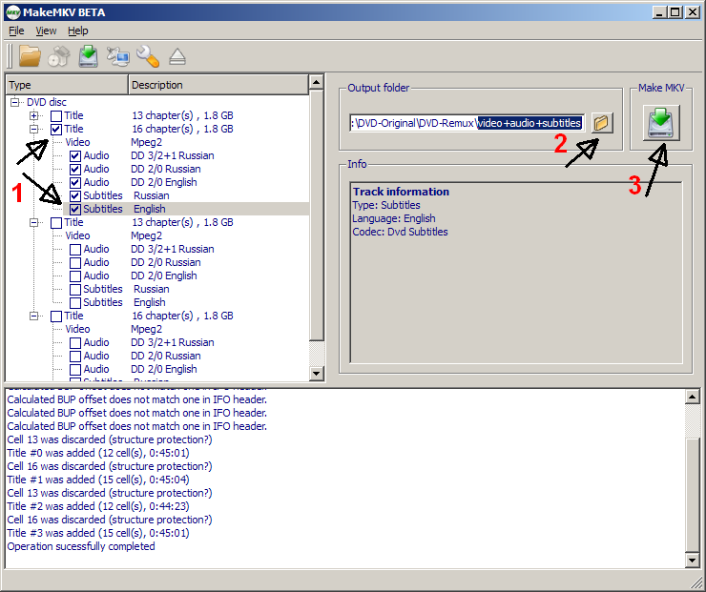This screenshot has width=706, height=592.
Task: Click the tree scrollbar up arrow
Action: tap(317, 82)
